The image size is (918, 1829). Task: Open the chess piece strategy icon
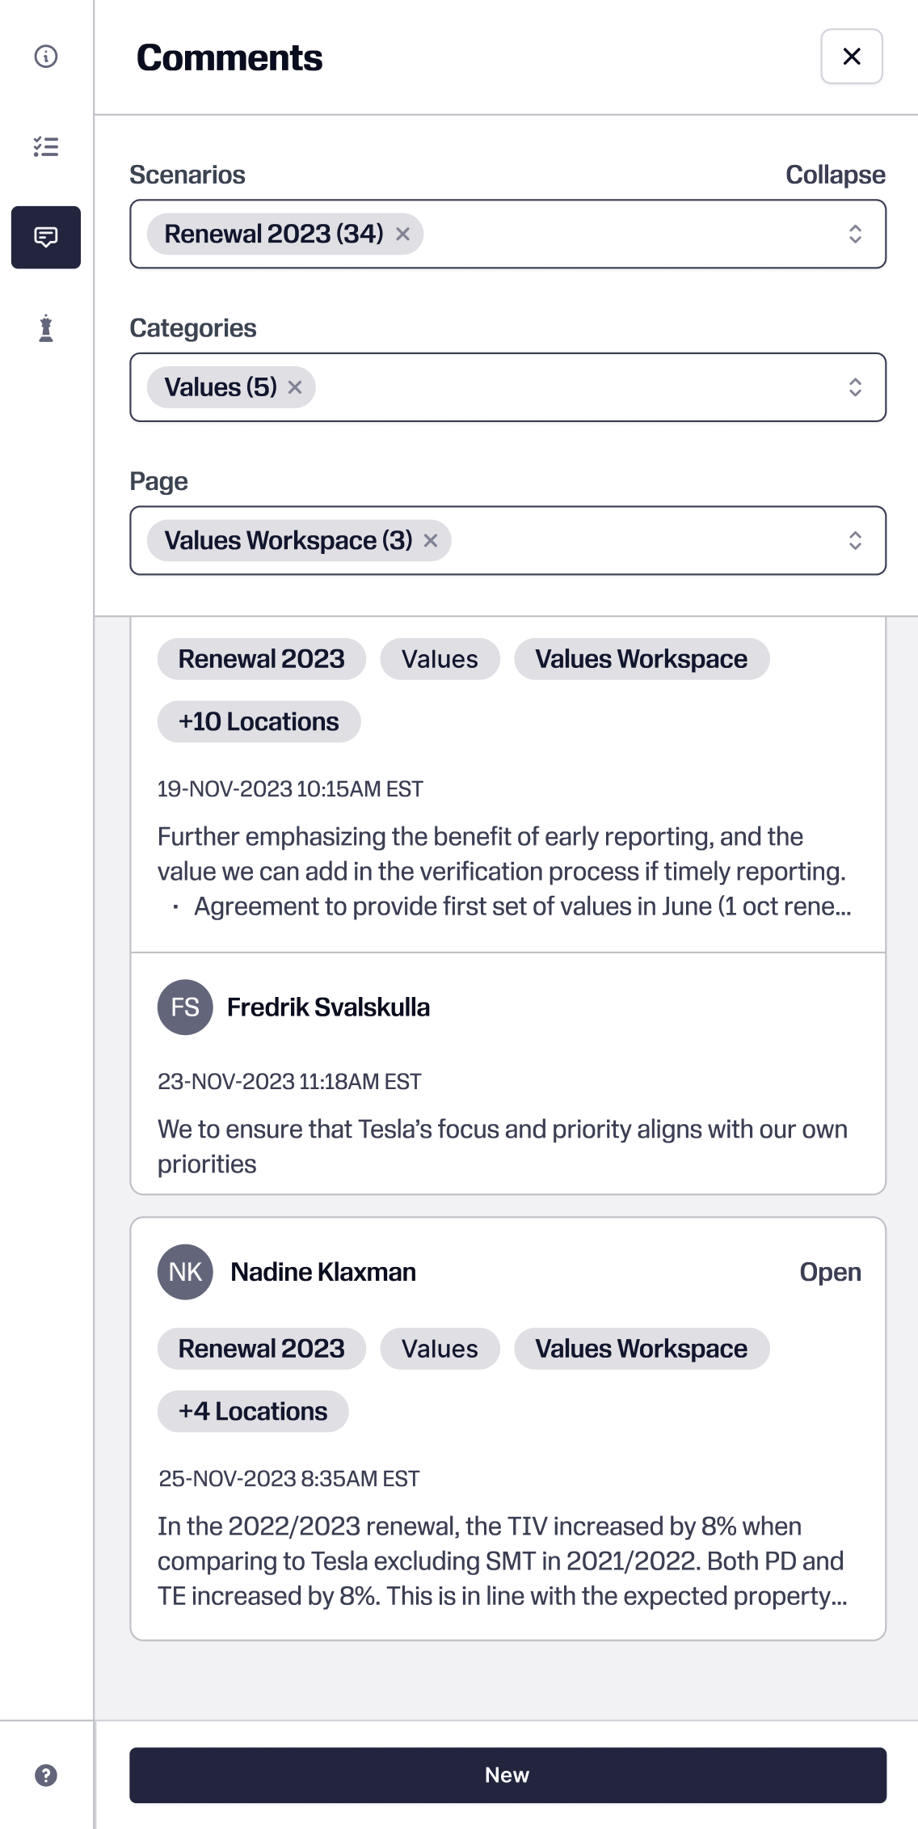[x=46, y=328]
